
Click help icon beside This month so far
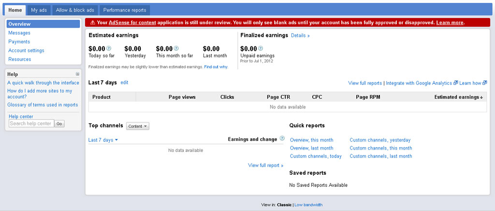click(x=176, y=49)
